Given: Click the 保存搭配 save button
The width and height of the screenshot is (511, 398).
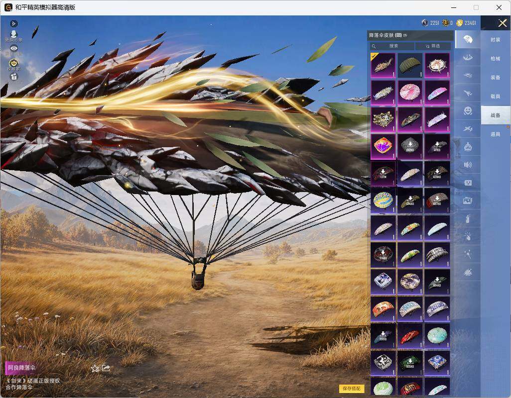Looking at the screenshot, I should [x=352, y=389].
